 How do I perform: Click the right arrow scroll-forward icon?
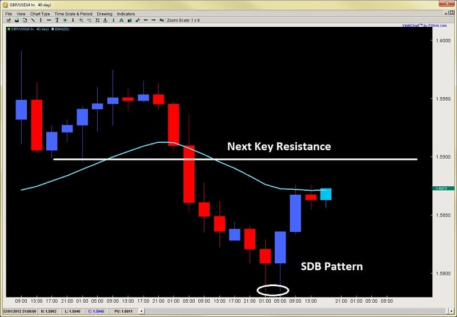click(x=153, y=21)
